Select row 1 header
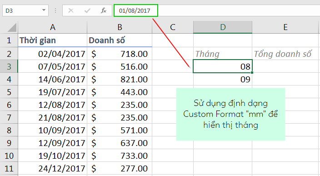This screenshot has height=176, width=320. pos(9,40)
